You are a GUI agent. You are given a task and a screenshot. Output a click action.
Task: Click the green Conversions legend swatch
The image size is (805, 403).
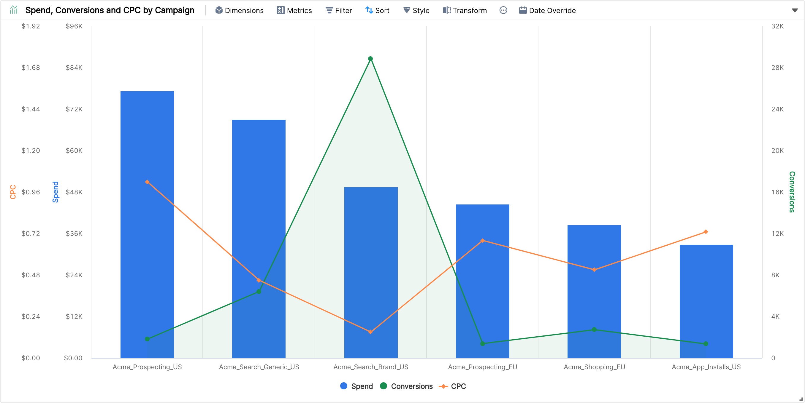[384, 386]
